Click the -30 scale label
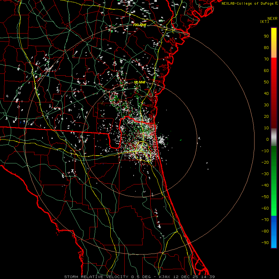Screen dimensions: 279x279 [x=265, y=174]
